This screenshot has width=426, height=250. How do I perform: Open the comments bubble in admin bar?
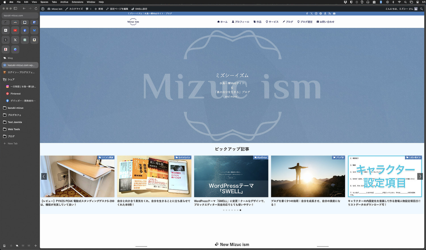pos(89,9)
